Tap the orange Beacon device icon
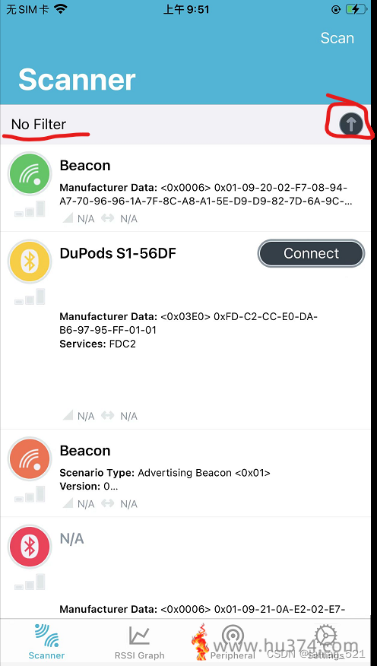Screen dimensions: 377x666 pyautogui.click(x=30, y=458)
